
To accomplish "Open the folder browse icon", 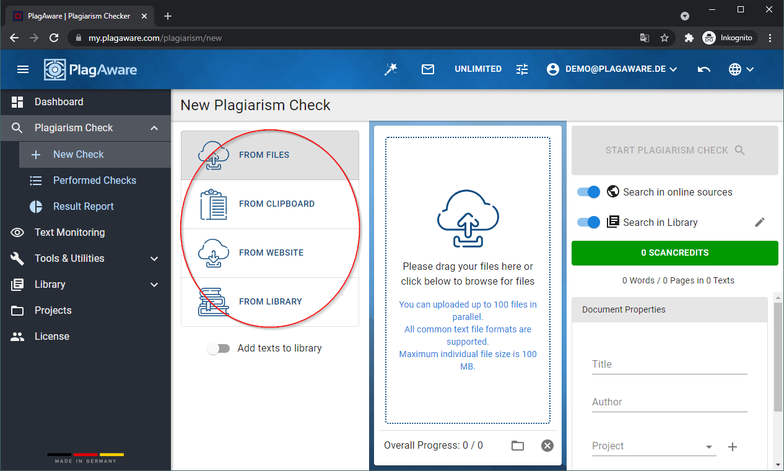I will tap(517, 446).
